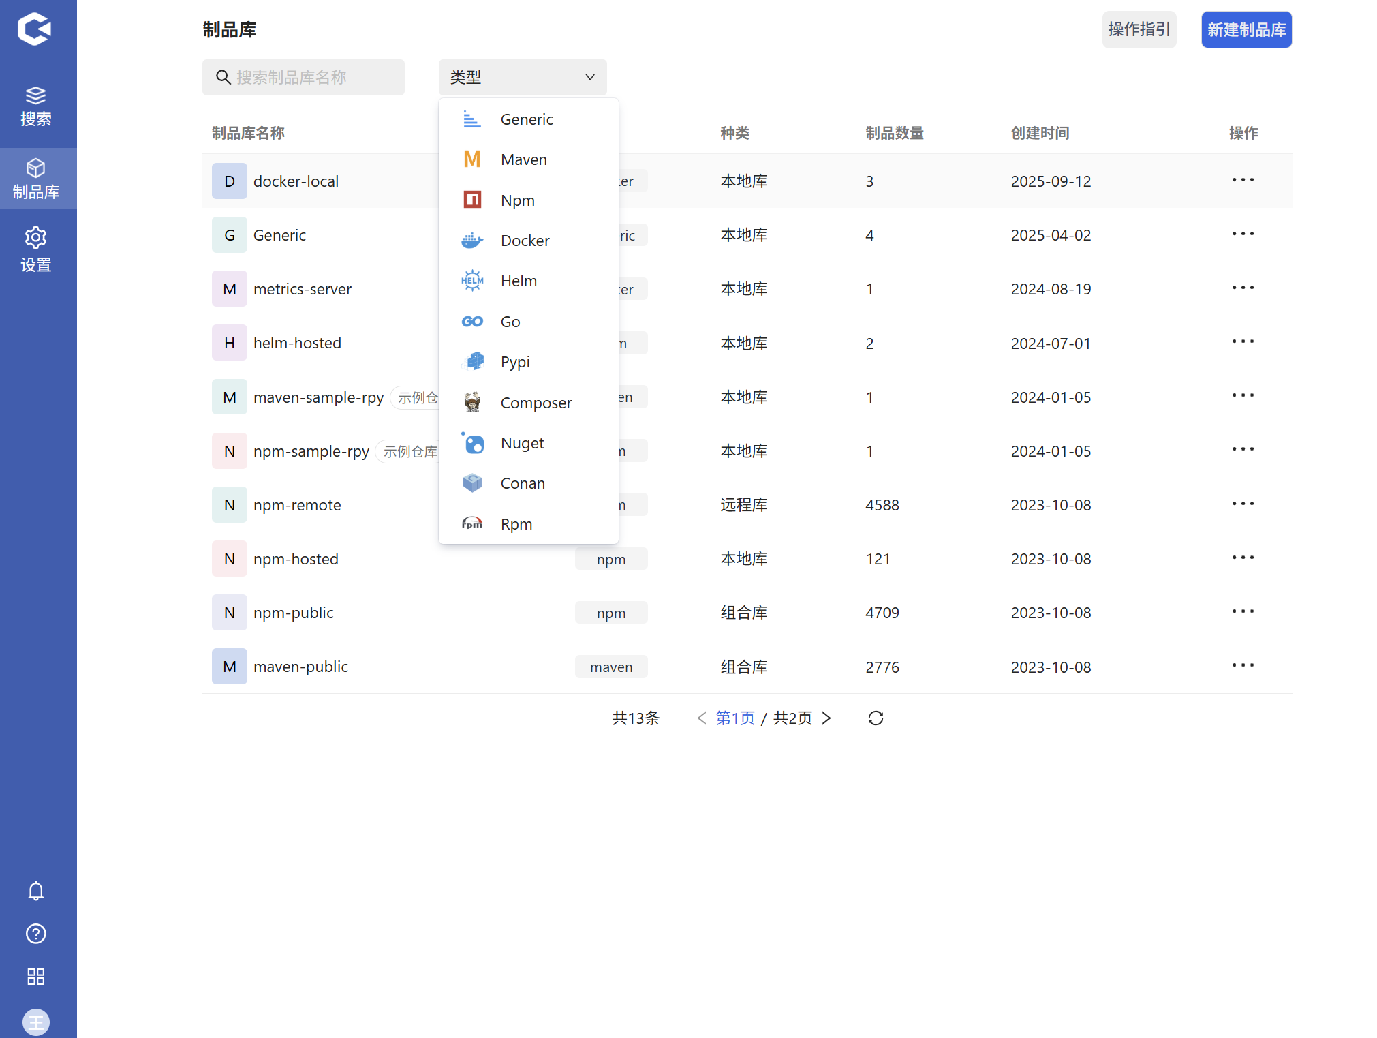The image size is (1377, 1038).
Task: Collapse the type filter dropdown
Action: [x=522, y=77]
